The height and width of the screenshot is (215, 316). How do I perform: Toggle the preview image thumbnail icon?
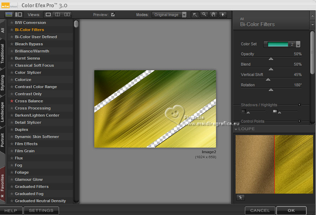[x=9, y=15]
